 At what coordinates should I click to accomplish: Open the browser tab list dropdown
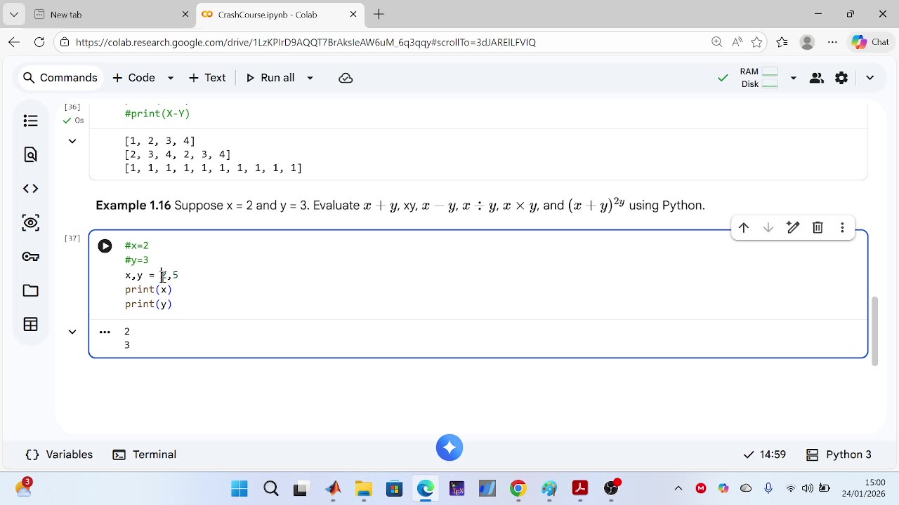(14, 14)
